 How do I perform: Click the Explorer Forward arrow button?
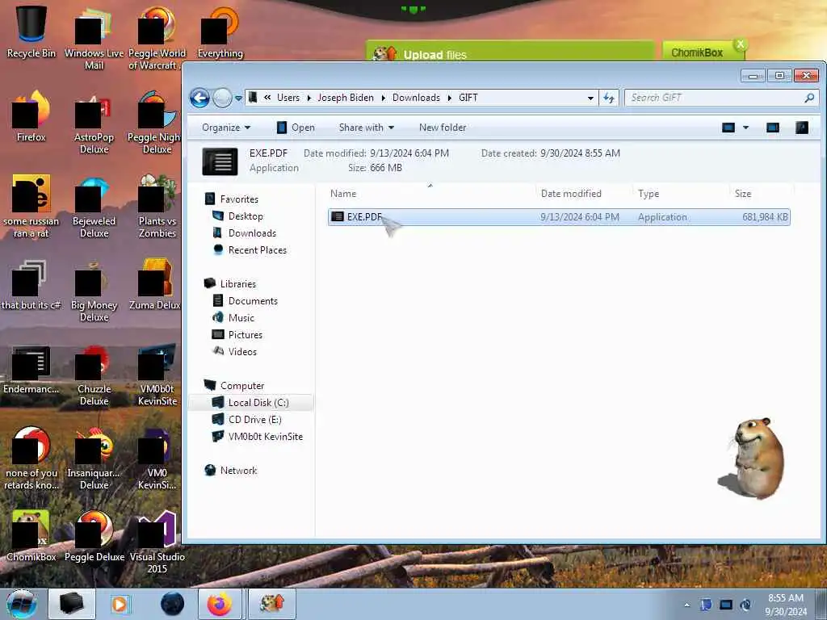222,98
